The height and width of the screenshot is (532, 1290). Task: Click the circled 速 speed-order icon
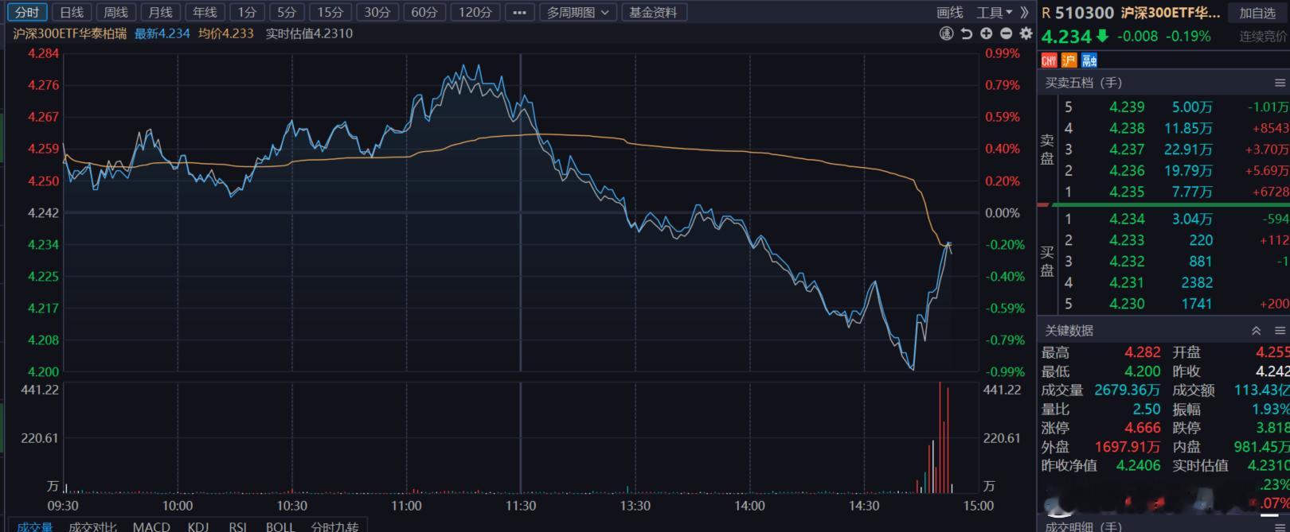click(946, 33)
